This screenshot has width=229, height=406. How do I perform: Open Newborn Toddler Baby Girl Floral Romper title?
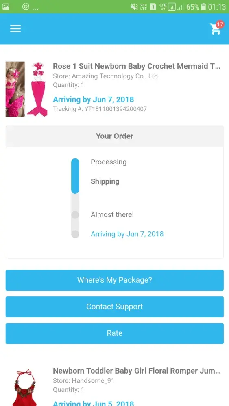(x=137, y=371)
